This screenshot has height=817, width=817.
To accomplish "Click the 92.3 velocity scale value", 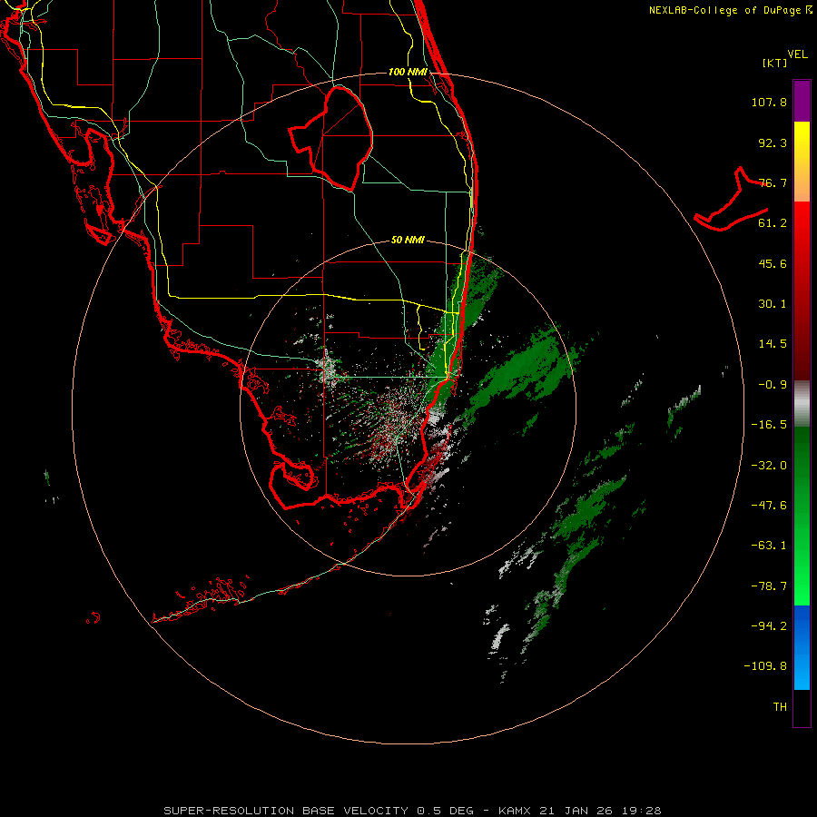I will 773,143.
